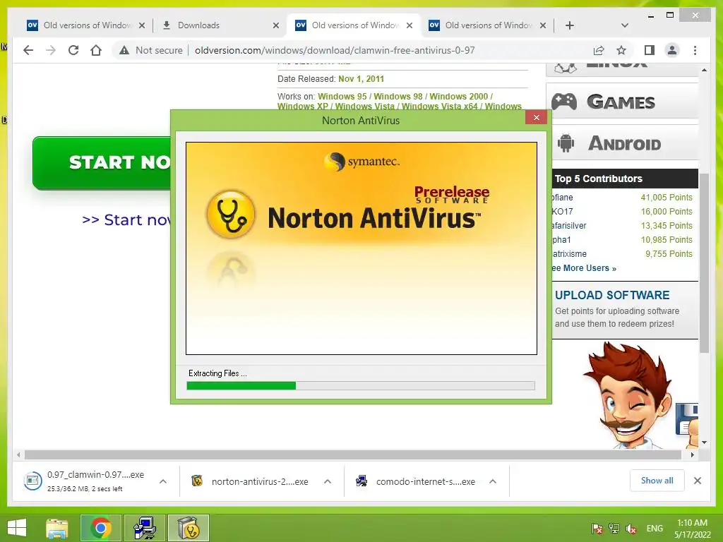Close the downloads bar
723x542 pixels.
[698, 481]
